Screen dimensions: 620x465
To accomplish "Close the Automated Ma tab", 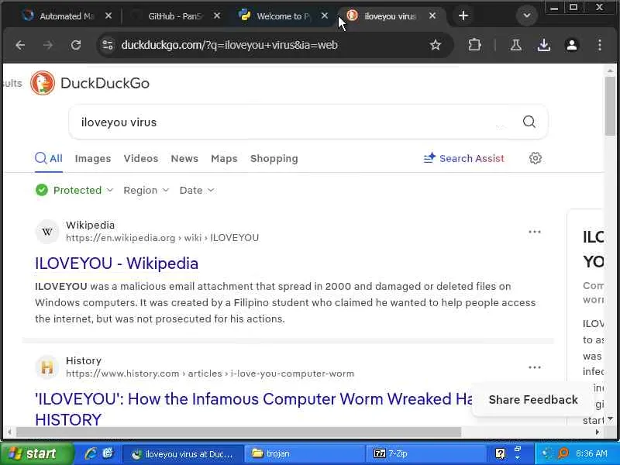I will click(x=108, y=15).
